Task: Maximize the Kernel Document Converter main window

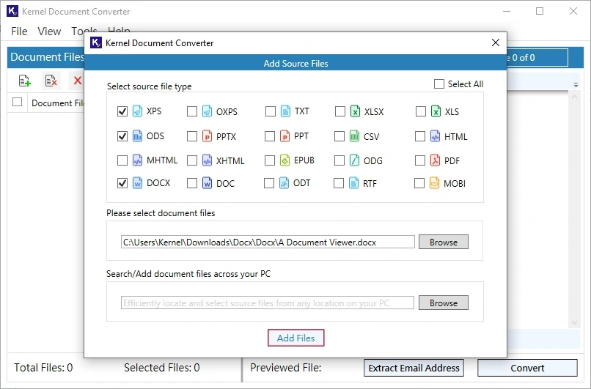Action: tap(540, 11)
